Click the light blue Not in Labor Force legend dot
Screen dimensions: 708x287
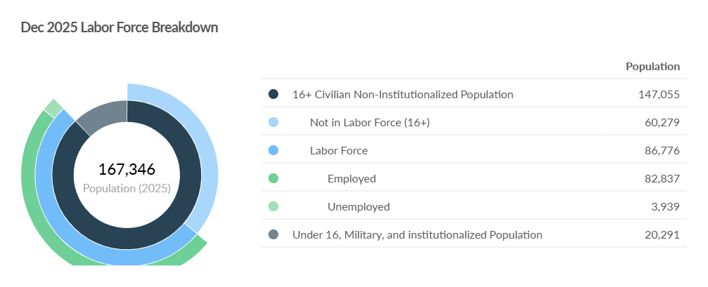coord(273,122)
